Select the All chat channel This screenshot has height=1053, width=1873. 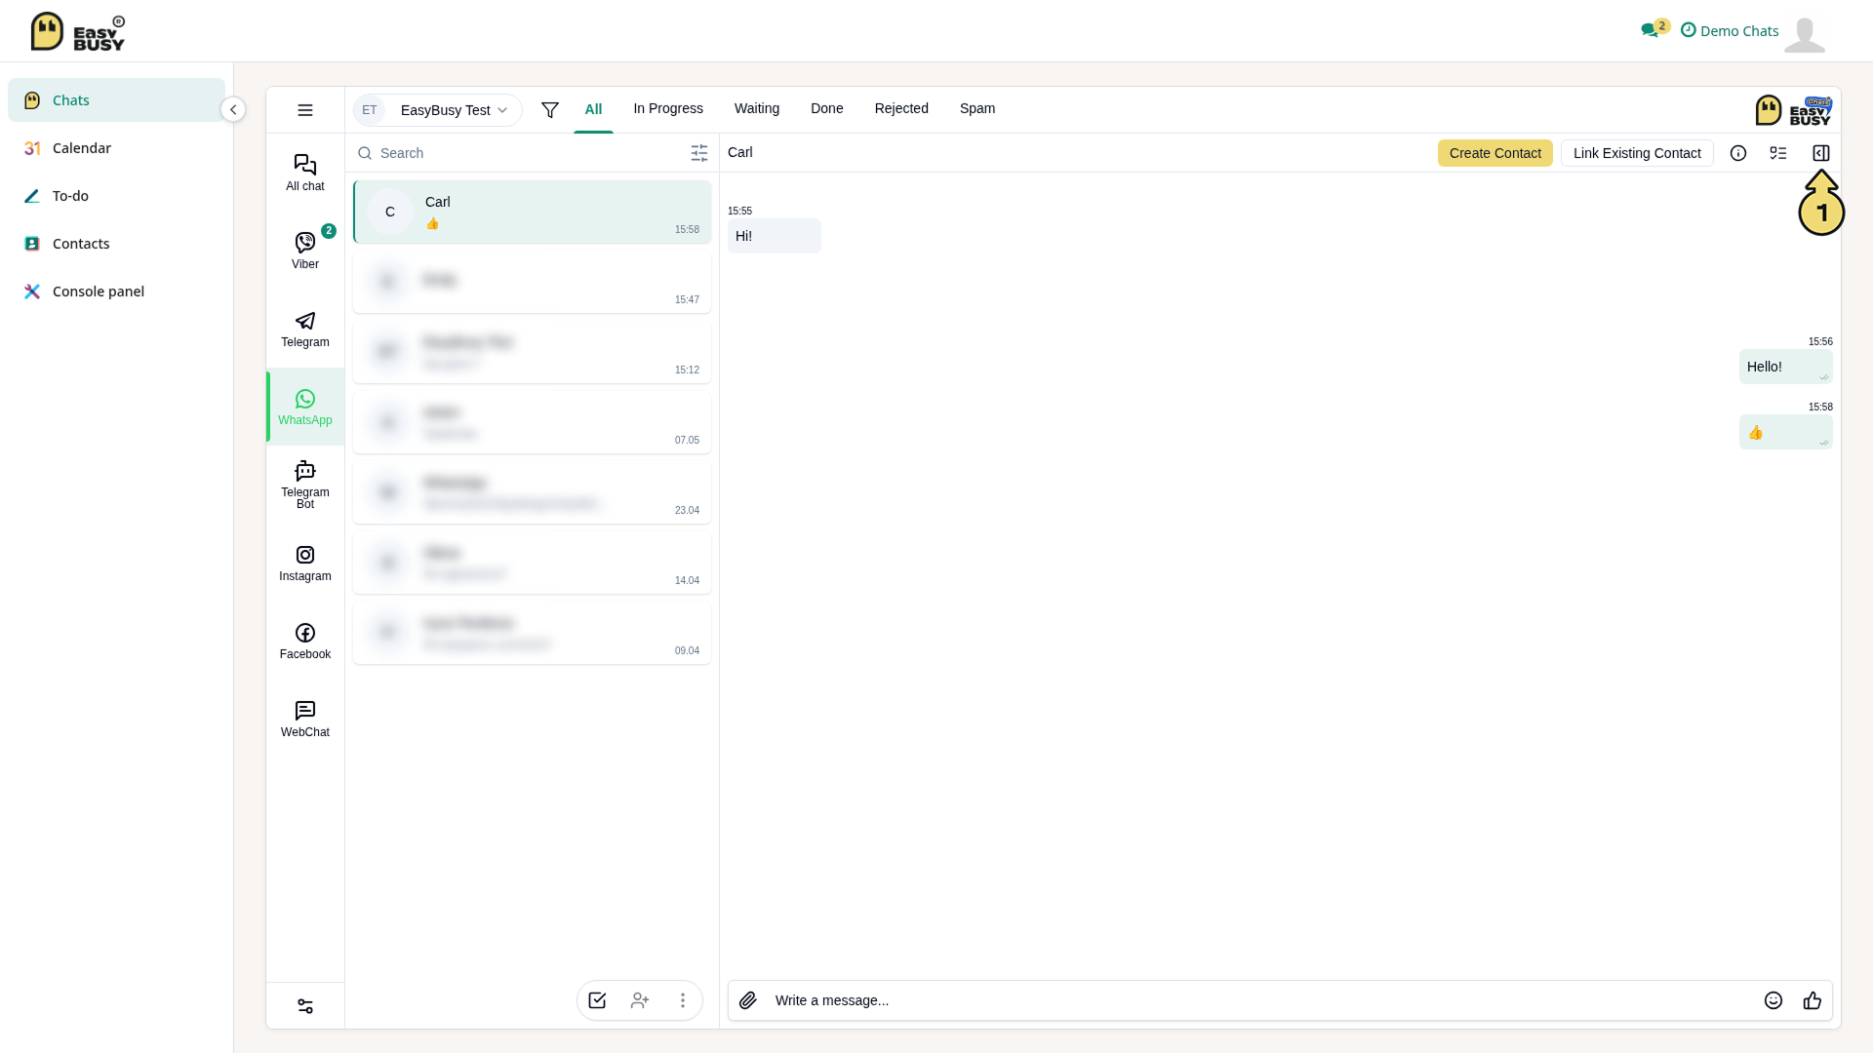pos(305,173)
